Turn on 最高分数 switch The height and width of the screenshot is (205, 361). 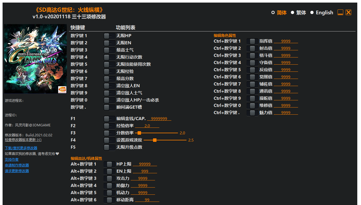click(x=109, y=79)
